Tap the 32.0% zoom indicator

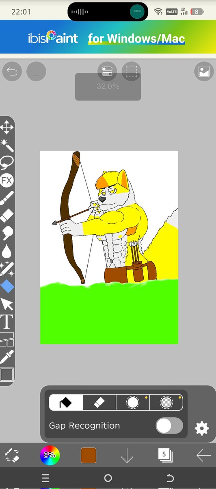pyautogui.click(x=108, y=86)
